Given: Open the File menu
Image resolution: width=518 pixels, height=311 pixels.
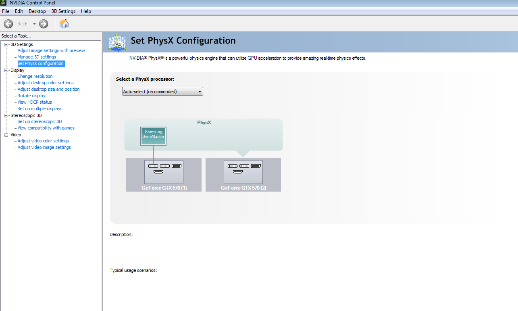Looking at the screenshot, I should (x=6, y=11).
